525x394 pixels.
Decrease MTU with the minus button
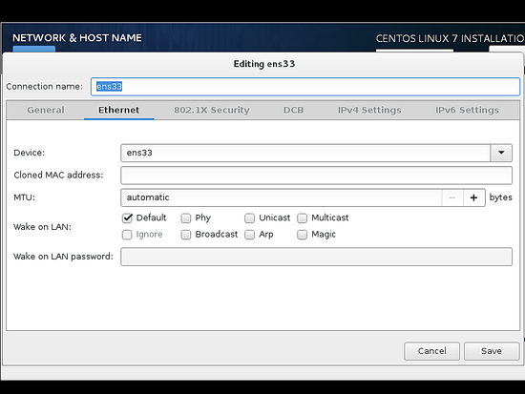(x=452, y=197)
